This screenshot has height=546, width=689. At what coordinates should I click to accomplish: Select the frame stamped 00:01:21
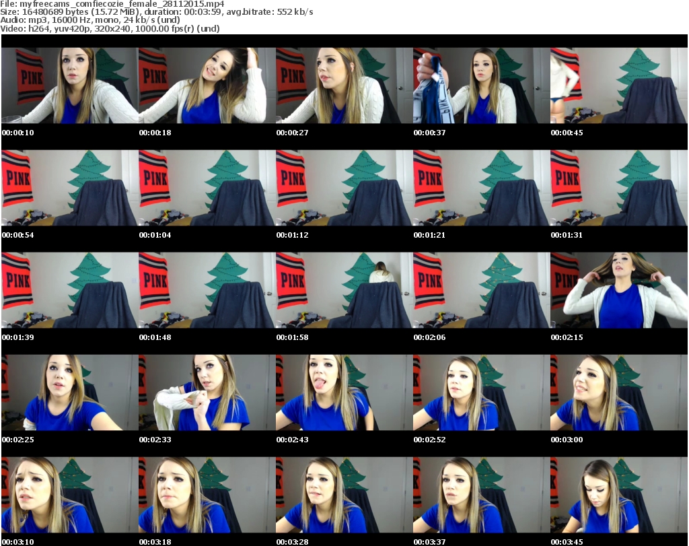point(482,188)
